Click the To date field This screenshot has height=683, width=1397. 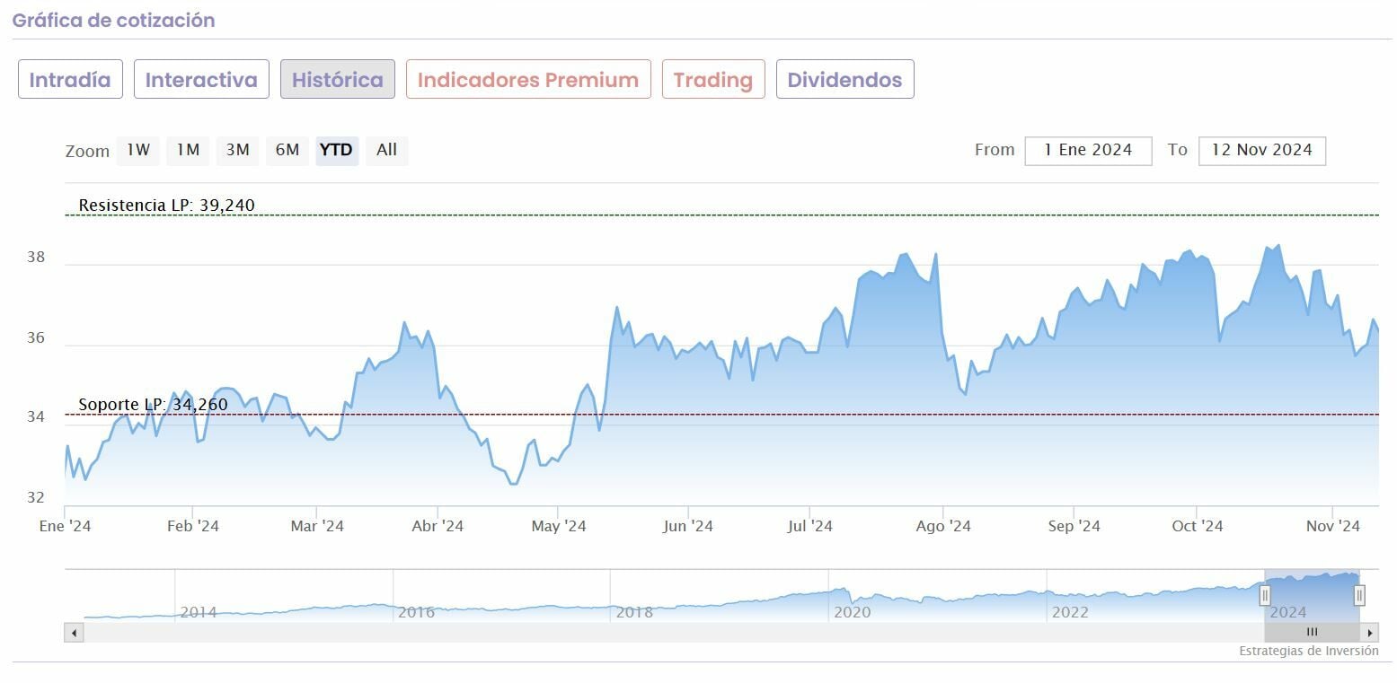click(x=1261, y=151)
